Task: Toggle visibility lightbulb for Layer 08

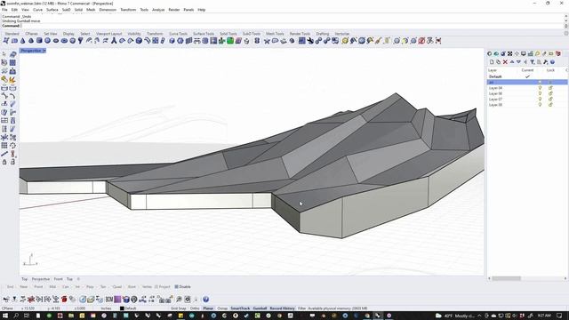Action: pyautogui.click(x=540, y=105)
